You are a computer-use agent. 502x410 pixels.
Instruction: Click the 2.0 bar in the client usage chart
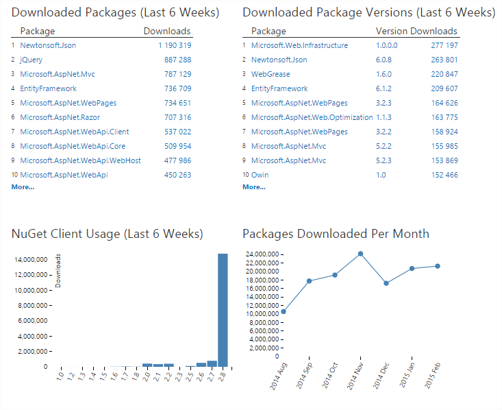pyautogui.click(x=147, y=365)
